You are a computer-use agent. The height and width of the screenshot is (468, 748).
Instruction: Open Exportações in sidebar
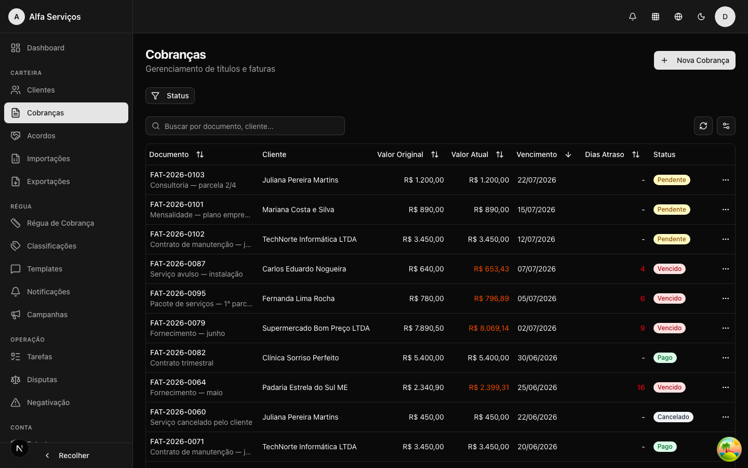pyautogui.click(x=66, y=181)
